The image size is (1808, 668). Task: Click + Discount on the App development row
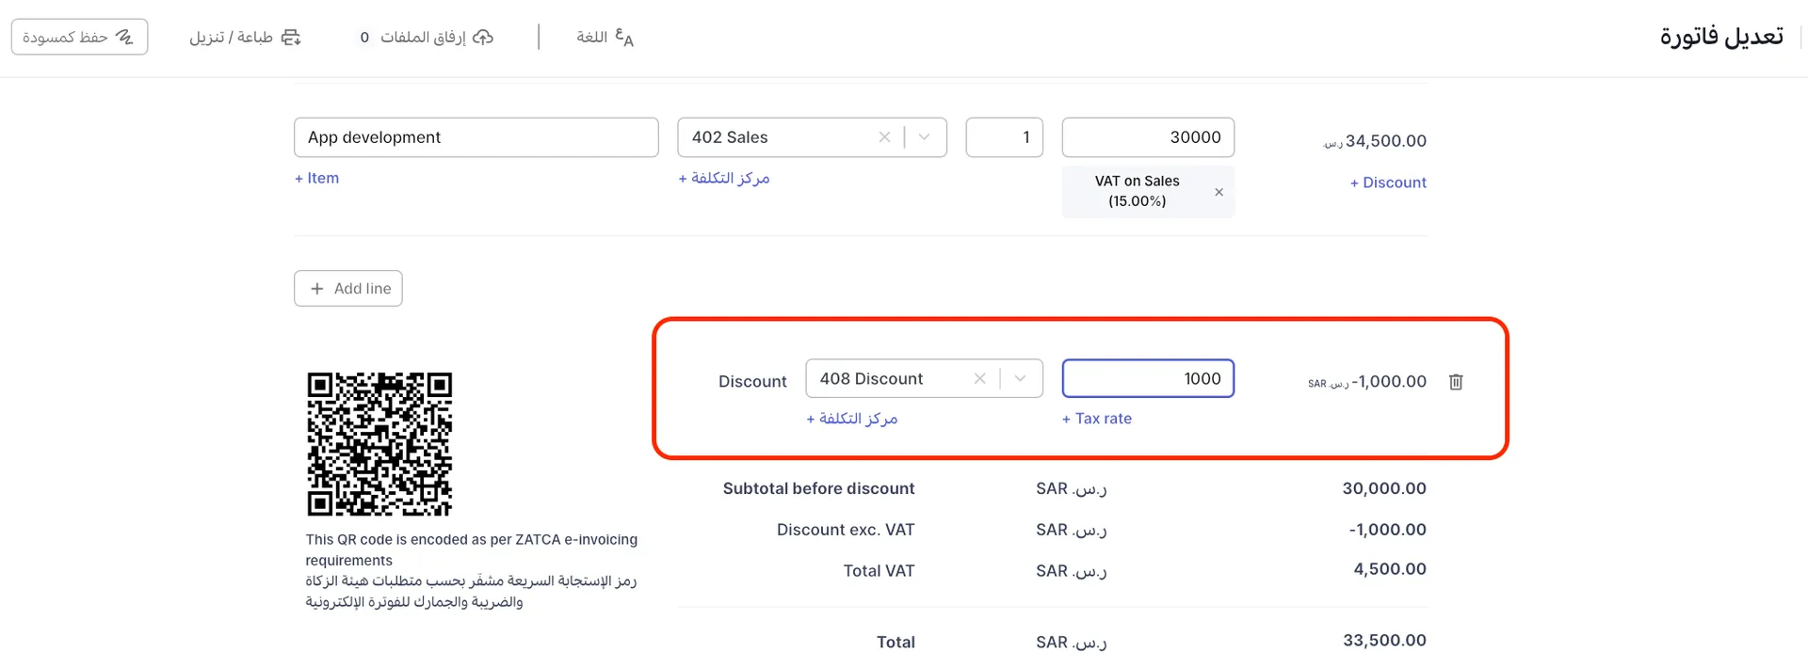(1387, 182)
